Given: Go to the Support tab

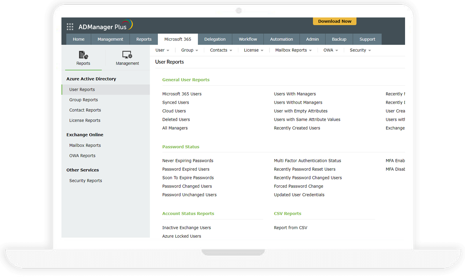Looking at the screenshot, I should [x=367, y=39].
